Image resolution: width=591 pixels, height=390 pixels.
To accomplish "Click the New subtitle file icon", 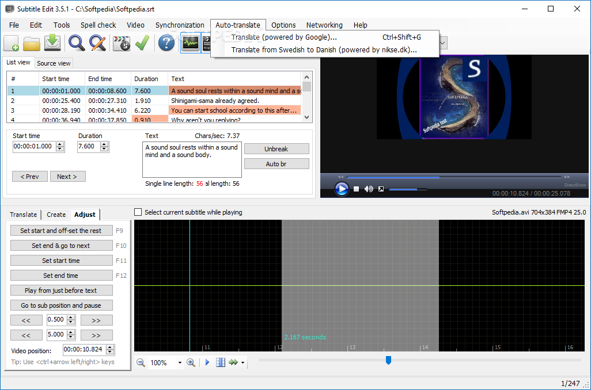I will 12,43.
